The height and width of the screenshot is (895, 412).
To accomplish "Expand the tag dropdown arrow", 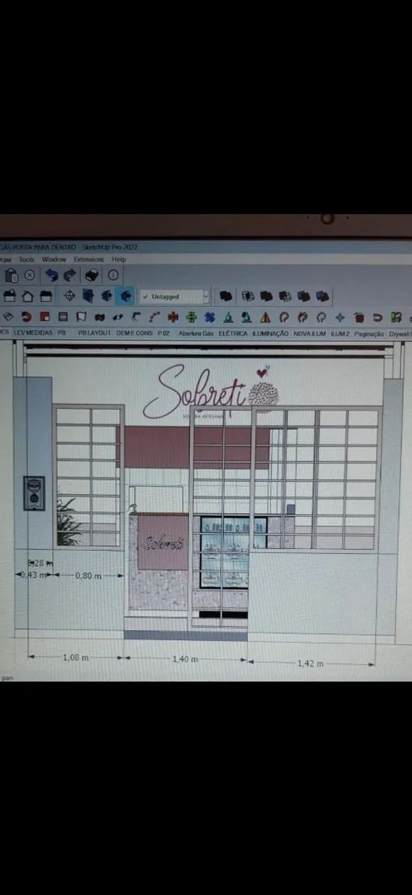I will click(x=205, y=296).
